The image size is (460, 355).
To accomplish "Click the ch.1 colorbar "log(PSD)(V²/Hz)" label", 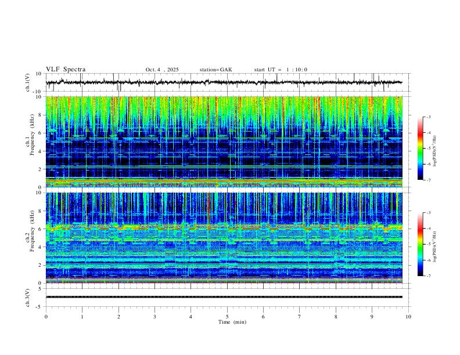I will click(434, 151).
